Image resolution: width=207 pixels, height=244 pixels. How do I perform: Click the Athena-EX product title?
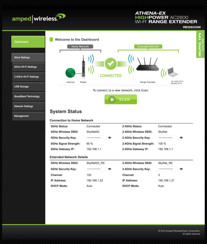166,17
